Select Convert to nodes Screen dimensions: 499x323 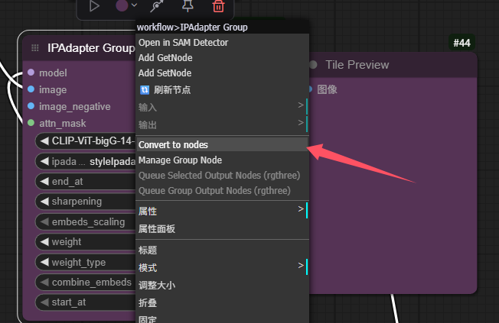tap(222, 145)
